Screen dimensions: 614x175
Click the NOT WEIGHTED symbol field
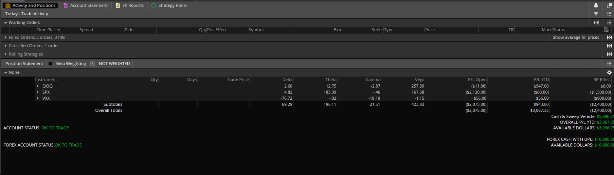coord(114,64)
